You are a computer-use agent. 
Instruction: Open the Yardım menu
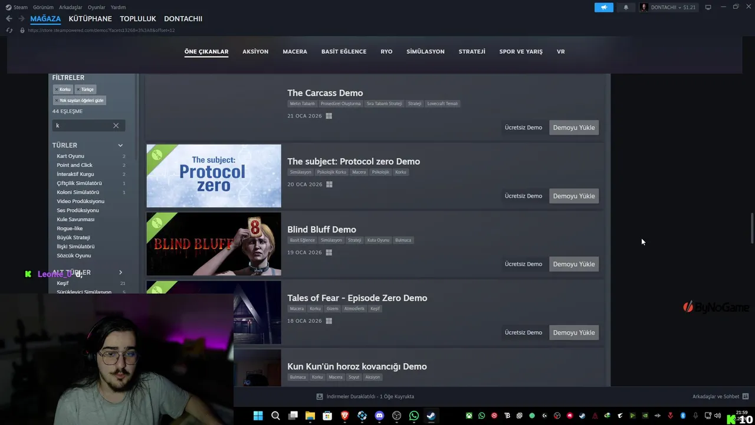[x=118, y=7]
